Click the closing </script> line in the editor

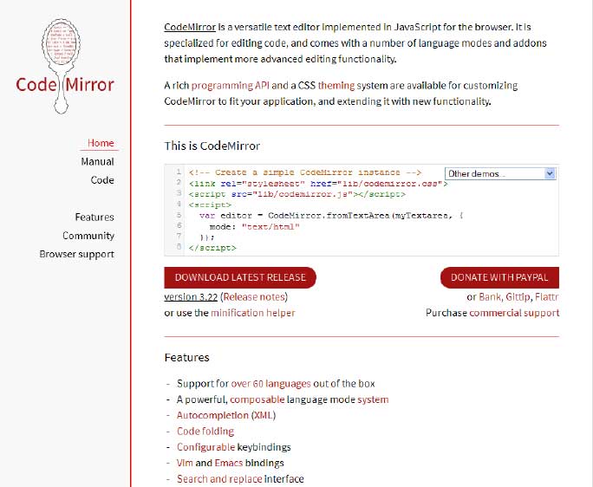[x=212, y=248]
